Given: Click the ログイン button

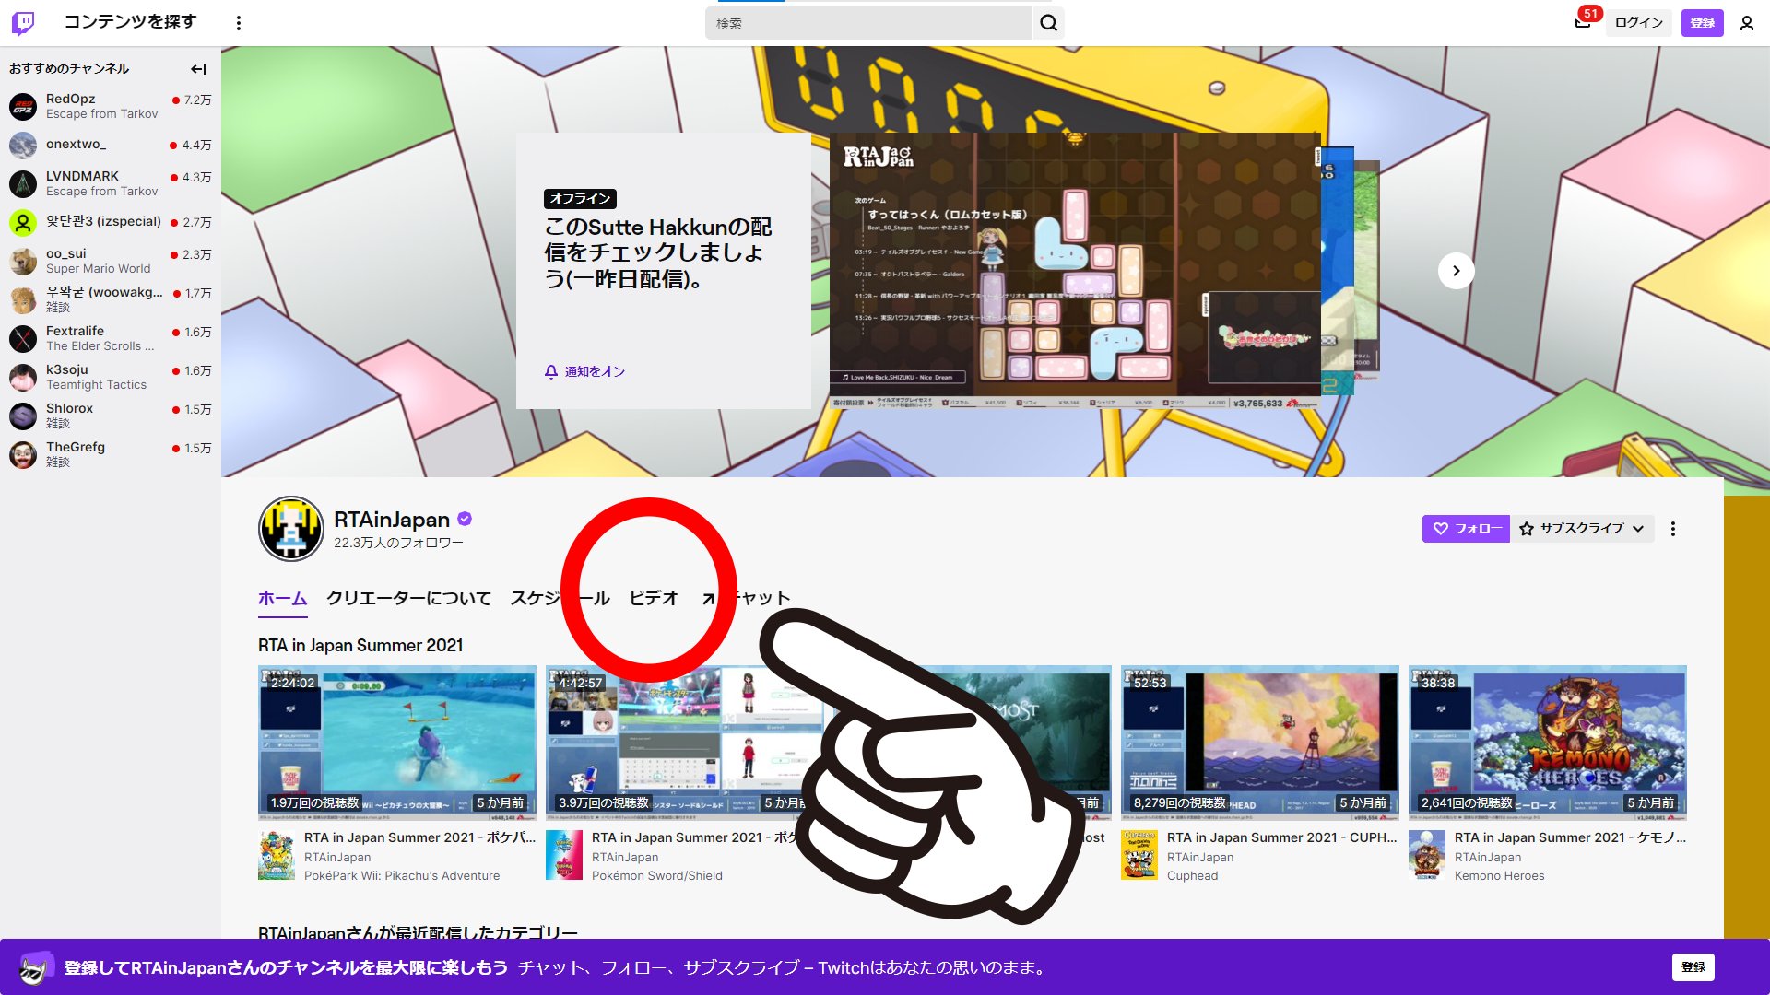Looking at the screenshot, I should pos(1637,22).
